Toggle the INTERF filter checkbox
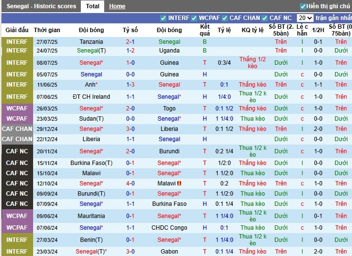The height and width of the screenshot is (256, 352). click(x=163, y=18)
